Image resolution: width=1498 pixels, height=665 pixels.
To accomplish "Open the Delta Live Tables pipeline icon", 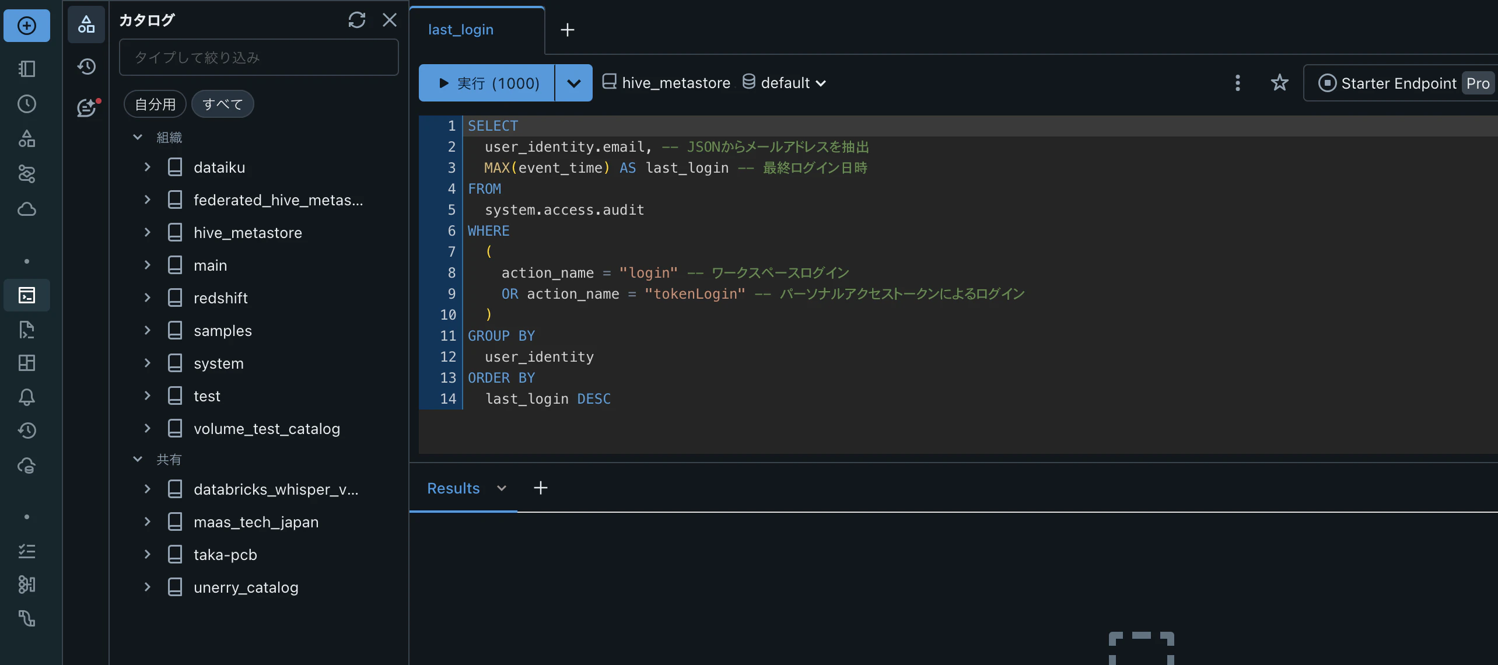I will point(27,618).
